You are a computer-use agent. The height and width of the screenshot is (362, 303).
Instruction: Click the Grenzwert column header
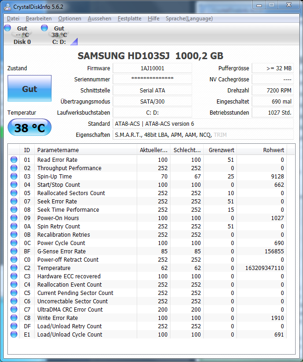[220, 150]
